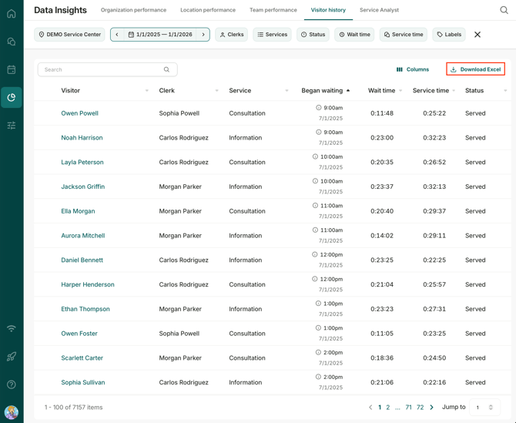Click the rocket icon in sidebar
This screenshot has width=516, height=423.
[12, 357]
